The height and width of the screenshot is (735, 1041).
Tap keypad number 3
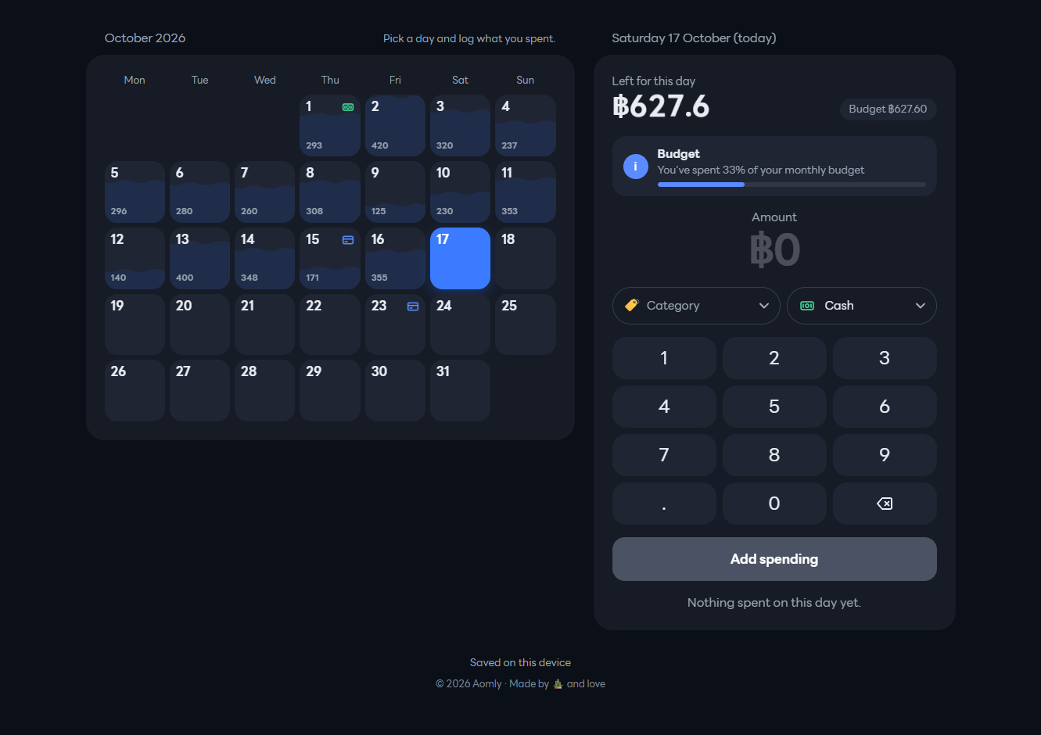pos(885,358)
